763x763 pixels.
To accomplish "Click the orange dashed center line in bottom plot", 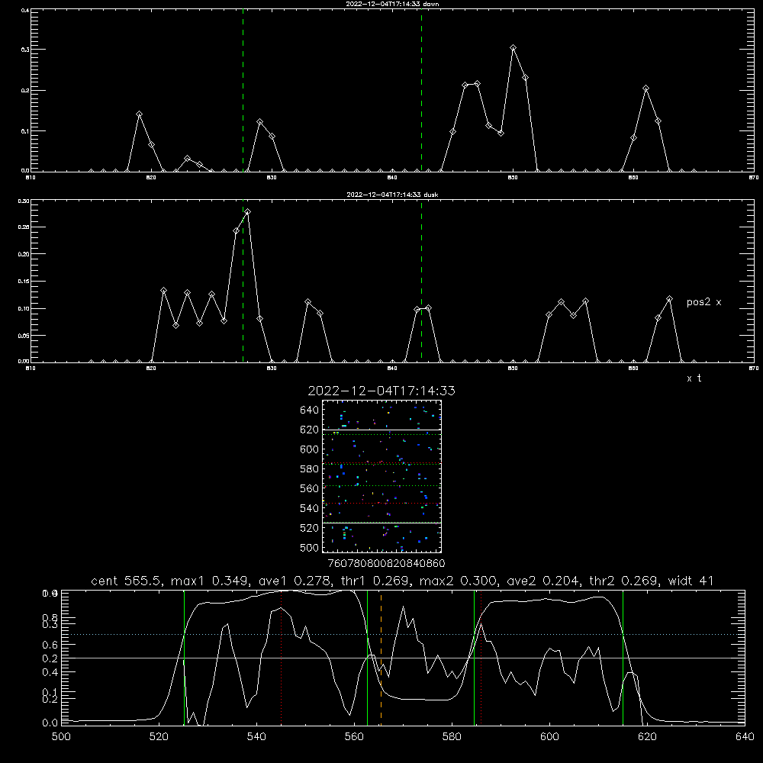I will [x=381, y=657].
